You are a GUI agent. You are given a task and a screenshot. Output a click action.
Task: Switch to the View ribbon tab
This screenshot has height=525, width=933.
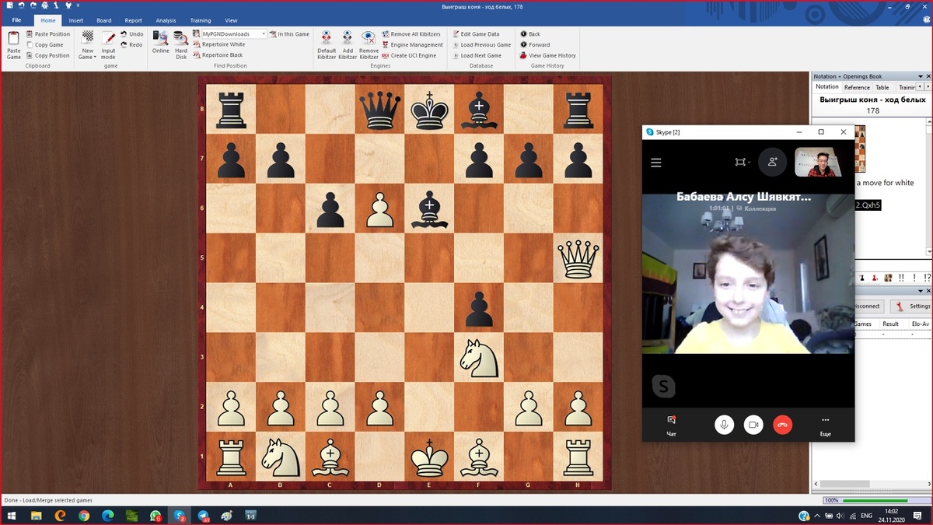231,20
